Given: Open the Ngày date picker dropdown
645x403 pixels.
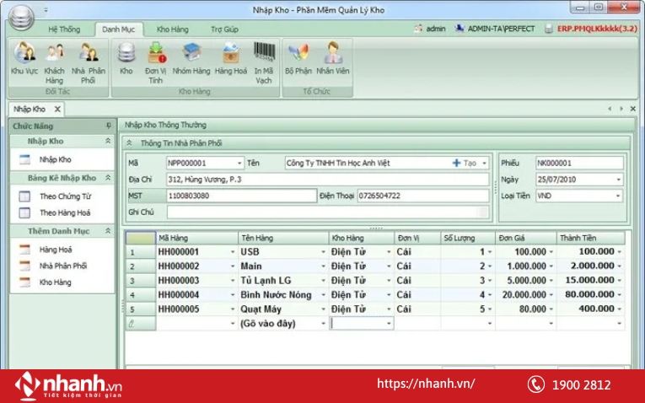Looking at the screenshot, I should point(618,179).
